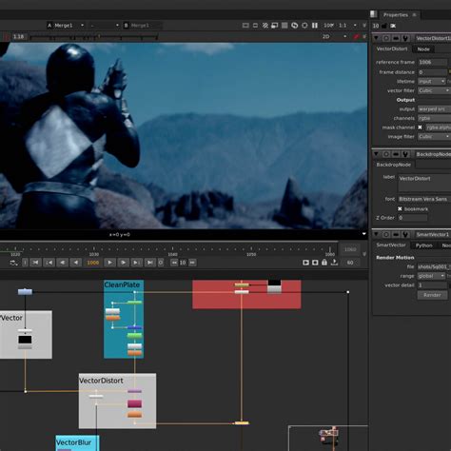
Task: Open the output warped src dropdown
Action: point(434,109)
